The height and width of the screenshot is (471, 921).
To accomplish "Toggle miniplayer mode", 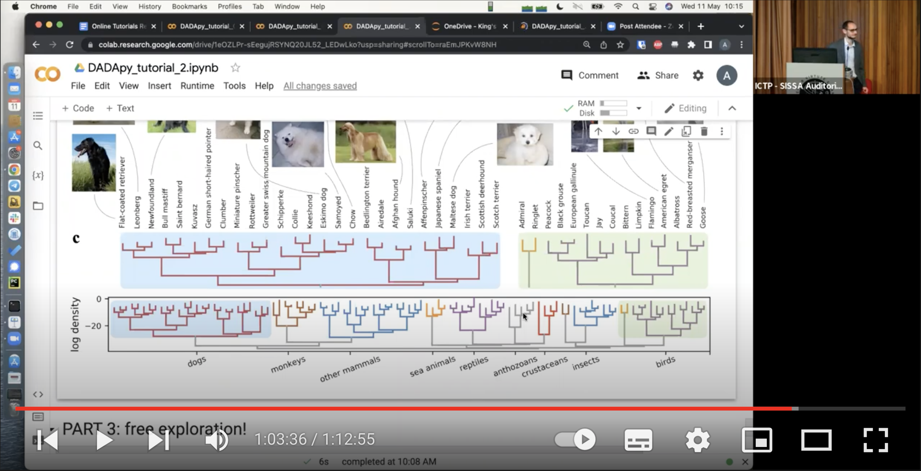I will (757, 440).
